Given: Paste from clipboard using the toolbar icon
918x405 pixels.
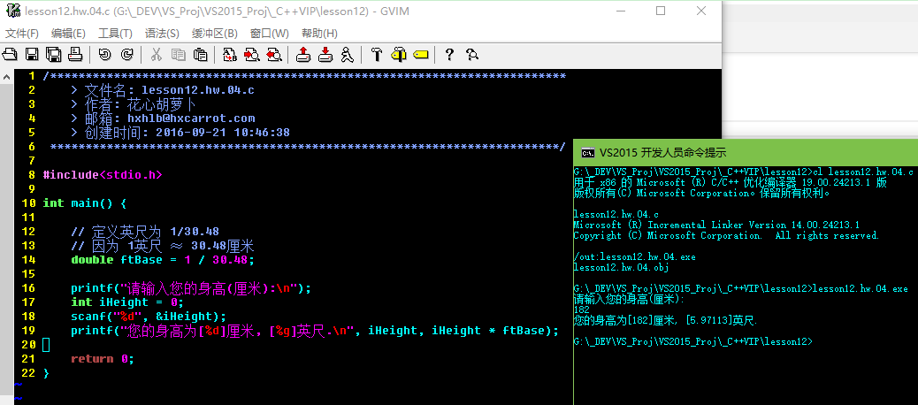Looking at the screenshot, I should pos(201,55).
